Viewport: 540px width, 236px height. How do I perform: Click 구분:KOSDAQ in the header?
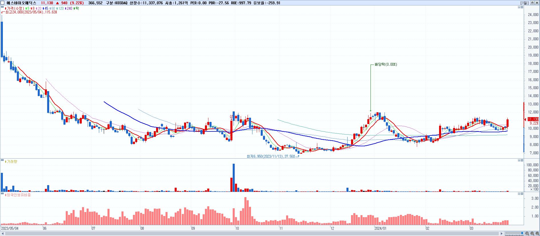117,3
